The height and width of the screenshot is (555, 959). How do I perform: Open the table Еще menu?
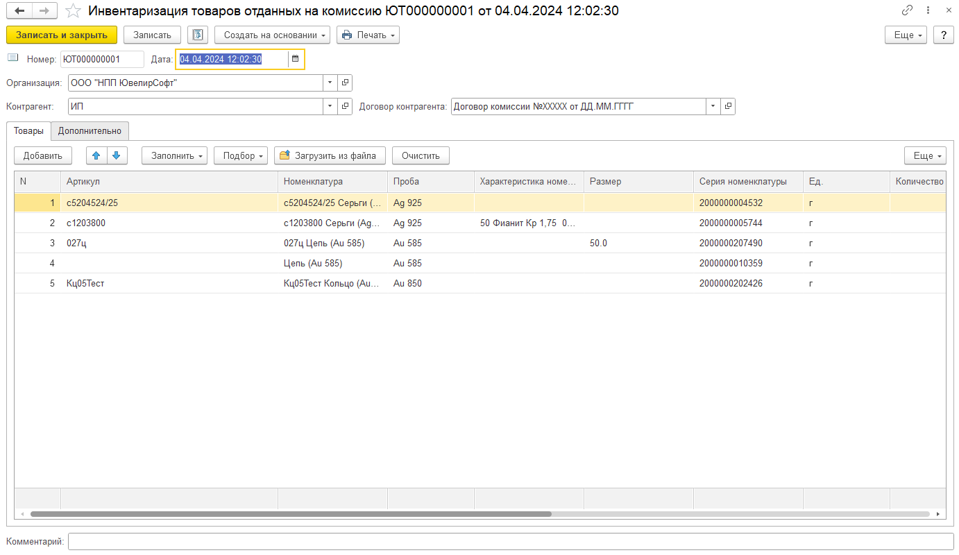point(925,155)
